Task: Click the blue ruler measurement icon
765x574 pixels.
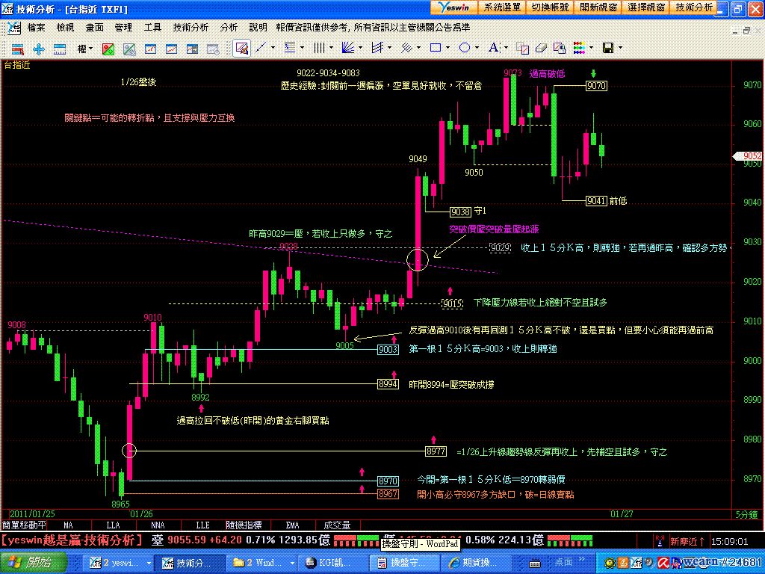Action: pos(60,49)
